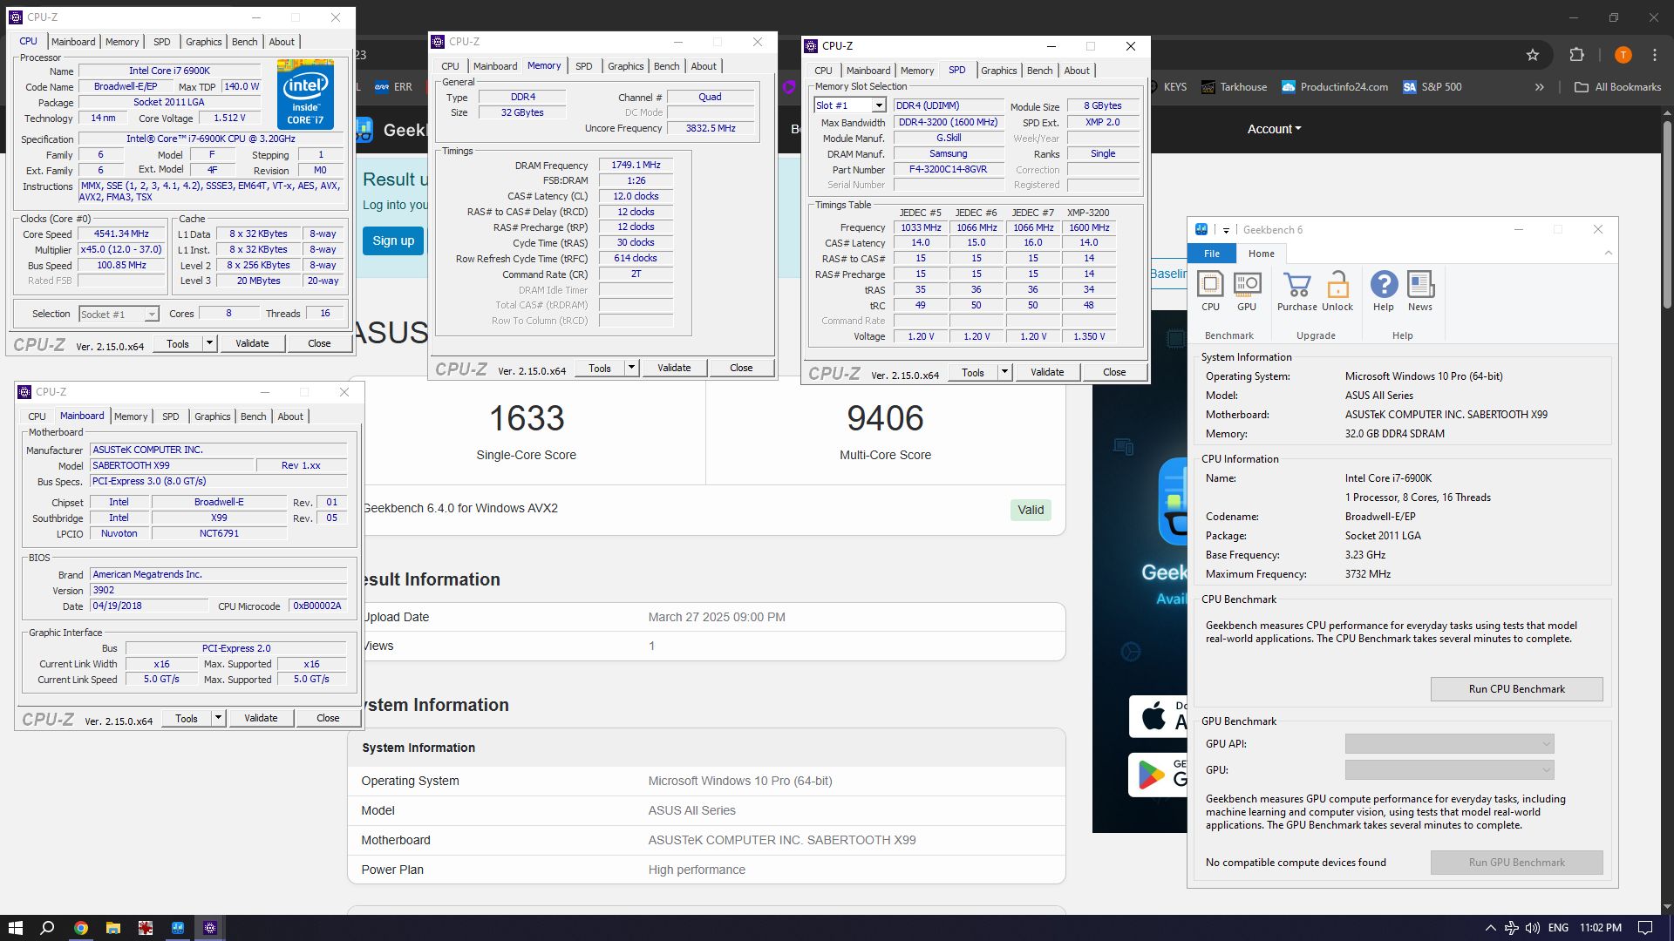
Task: Open the News icon in Geekbench 6 ribbon
Action: (x=1420, y=291)
